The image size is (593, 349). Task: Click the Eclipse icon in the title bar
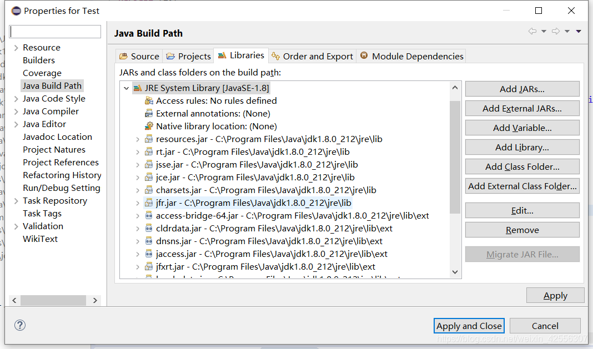pyautogui.click(x=15, y=10)
